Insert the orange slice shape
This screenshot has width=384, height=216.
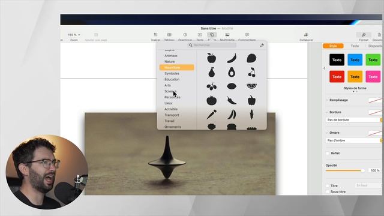251,86
